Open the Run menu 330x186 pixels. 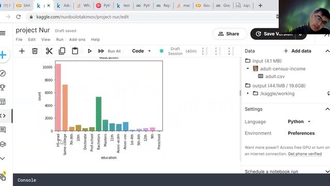[x=60, y=39]
